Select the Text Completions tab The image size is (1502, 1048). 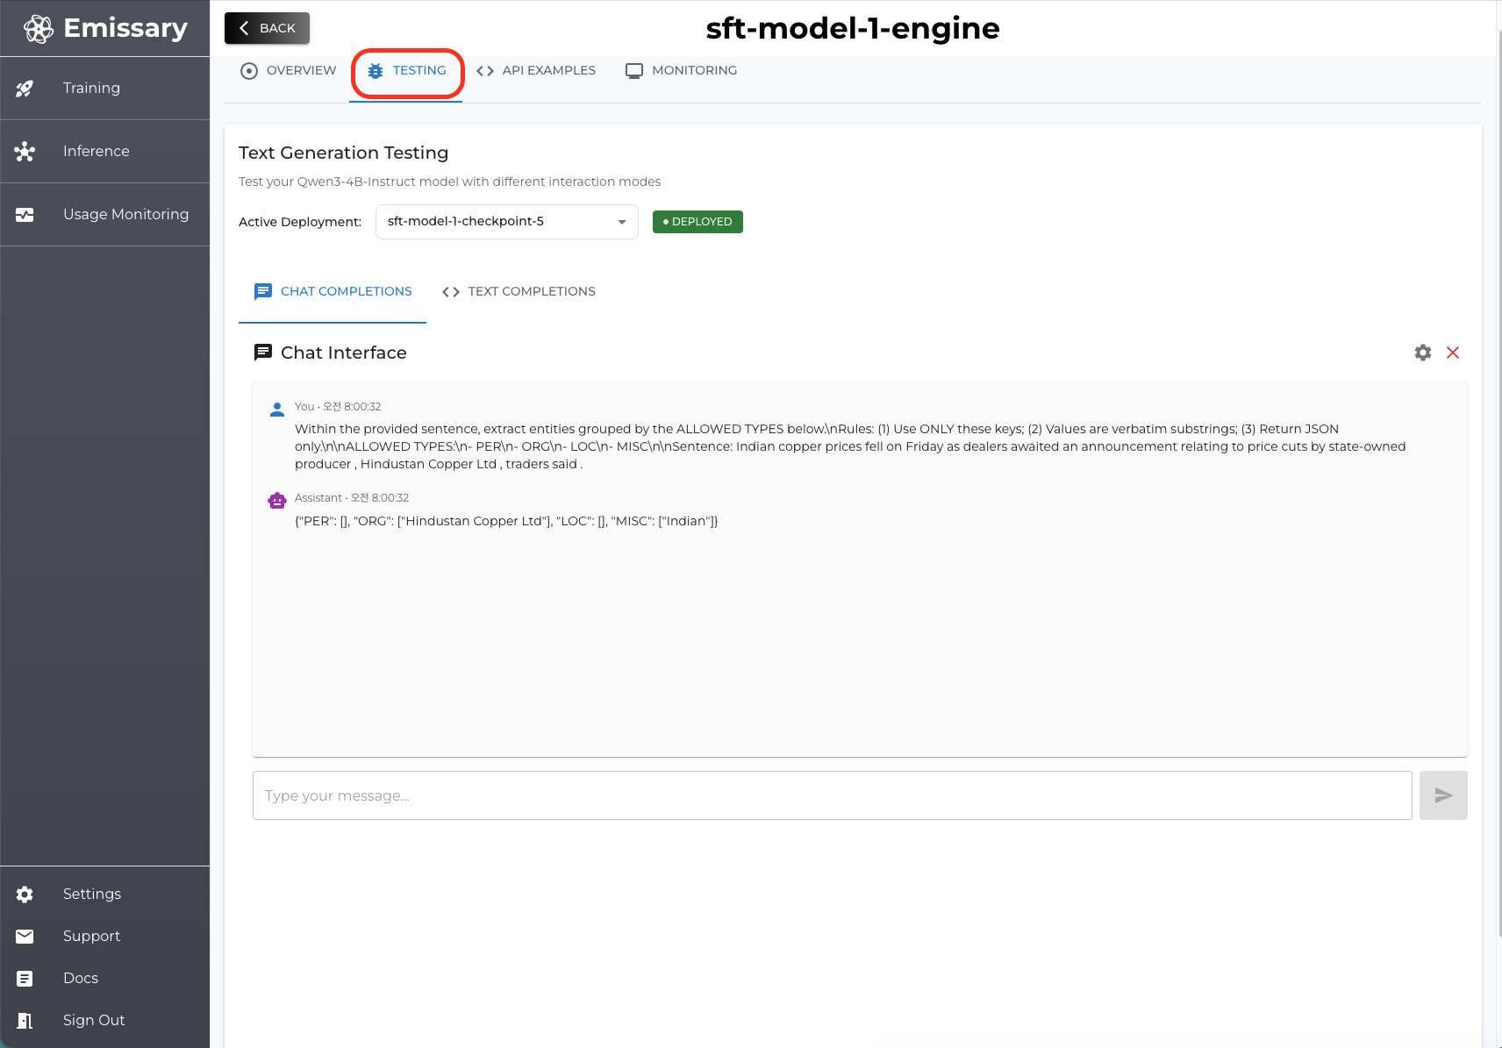pos(519,292)
